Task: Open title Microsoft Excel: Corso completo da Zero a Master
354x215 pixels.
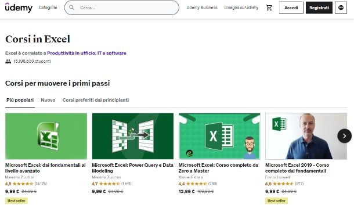Action: pos(218,168)
